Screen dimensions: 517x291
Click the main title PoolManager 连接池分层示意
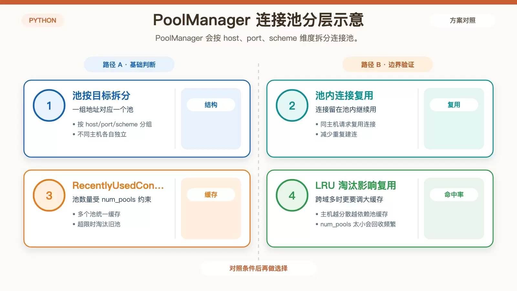(258, 20)
